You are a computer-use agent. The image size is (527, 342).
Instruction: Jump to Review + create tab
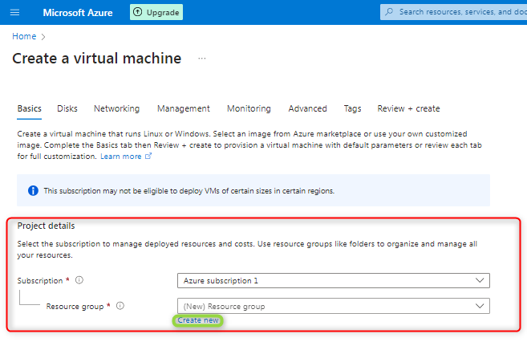[408, 108]
